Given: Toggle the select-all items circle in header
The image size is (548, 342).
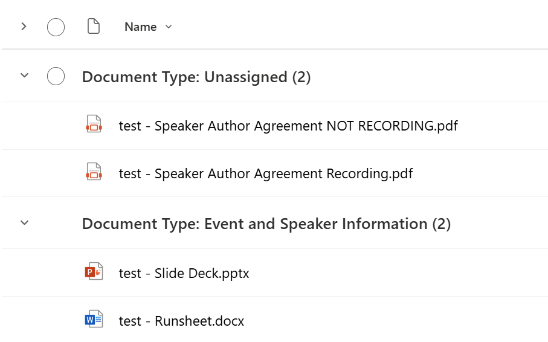Looking at the screenshot, I should point(56,27).
